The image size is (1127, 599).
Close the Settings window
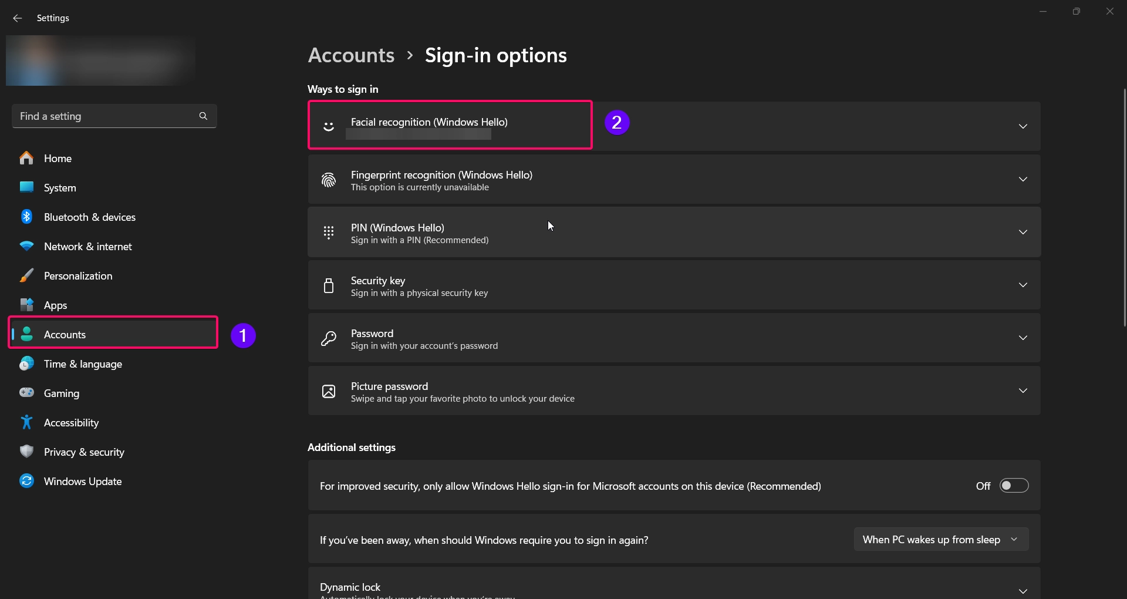point(1110,11)
